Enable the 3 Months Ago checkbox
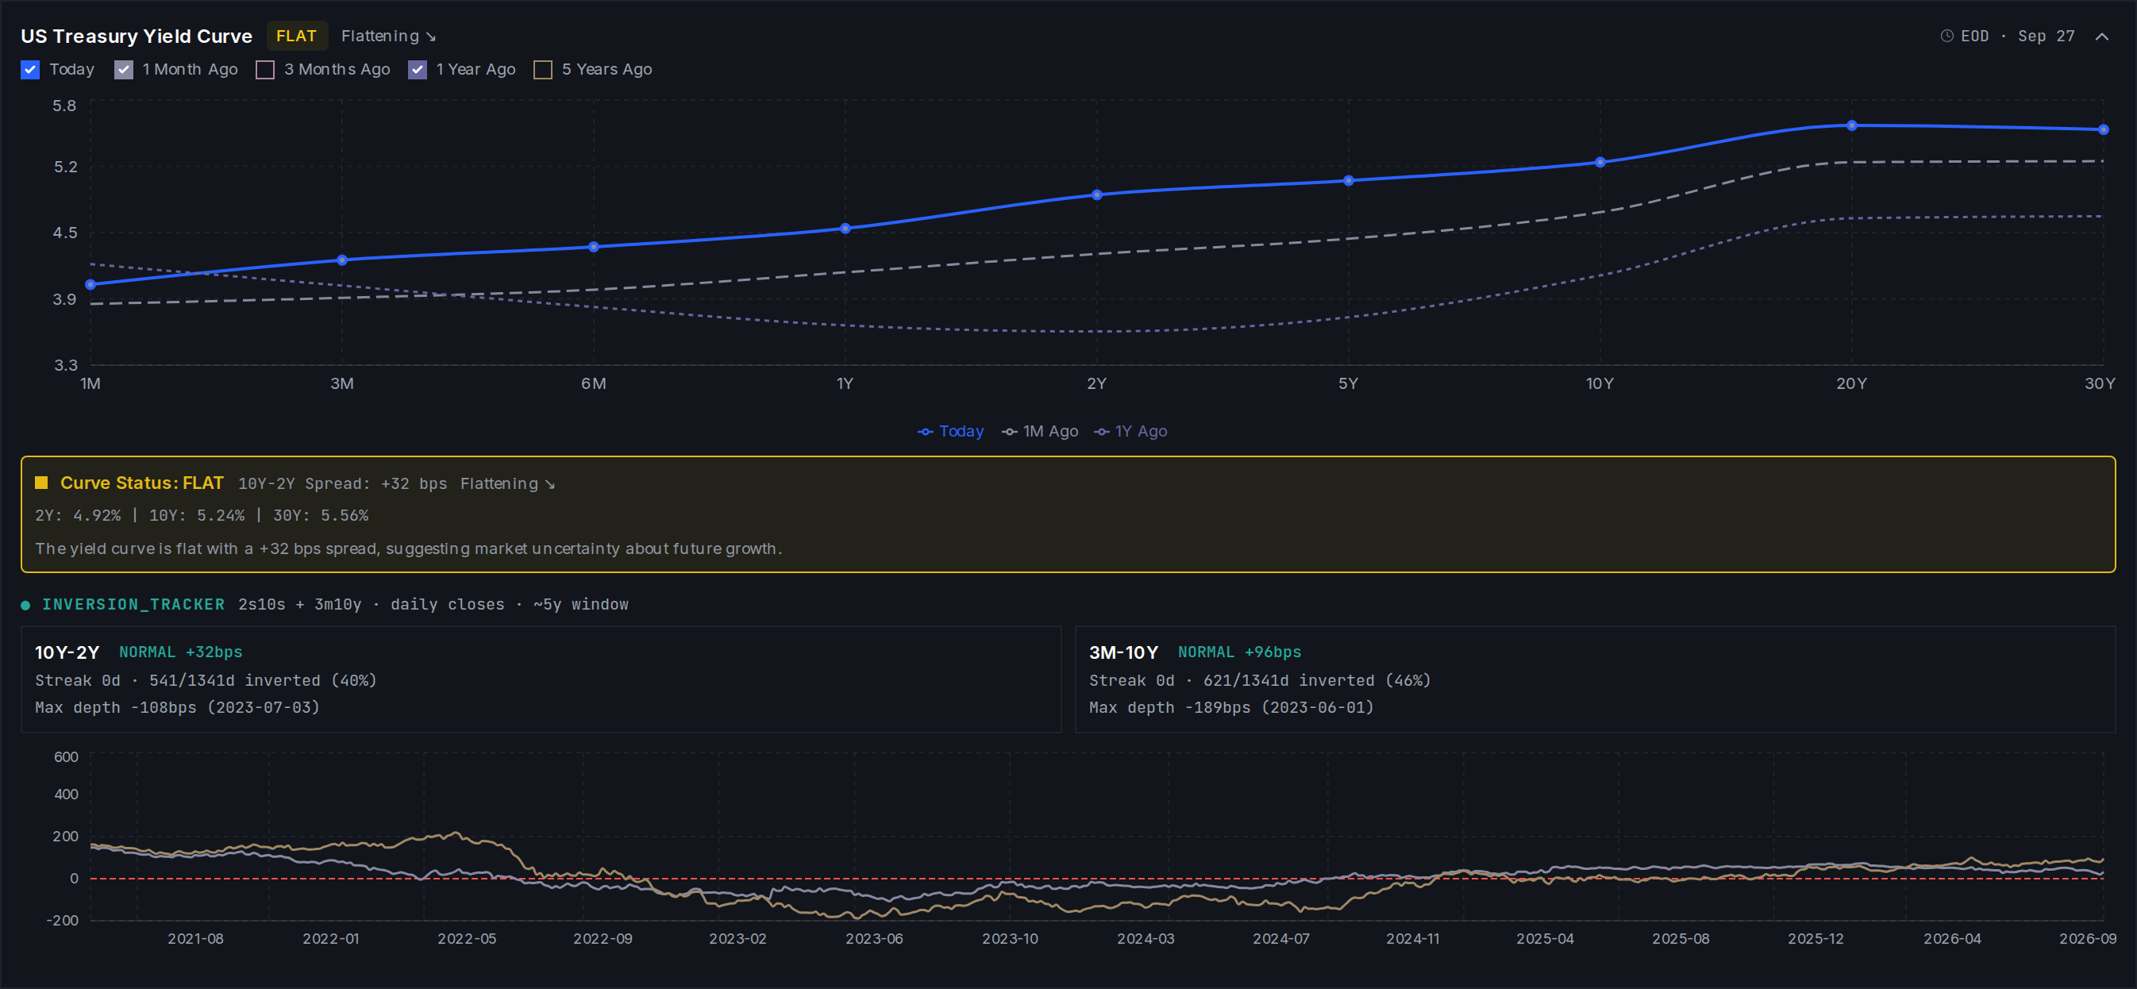 tap(265, 70)
